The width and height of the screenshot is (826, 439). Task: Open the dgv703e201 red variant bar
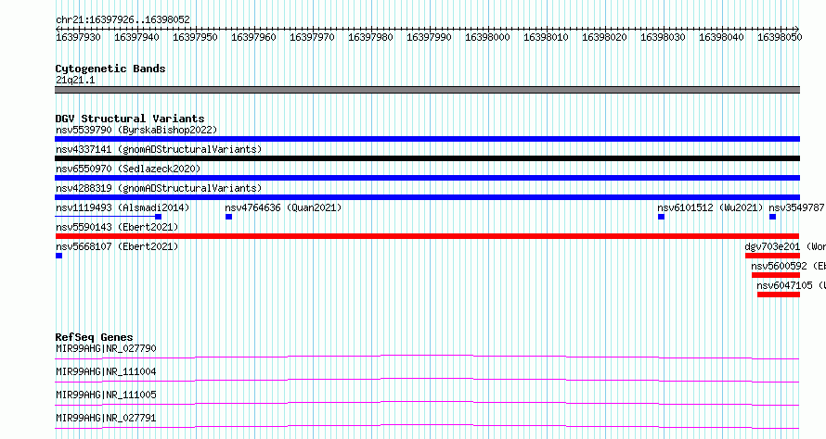point(772,256)
